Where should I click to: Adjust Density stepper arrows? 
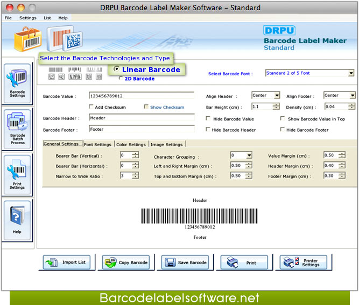[351, 107]
